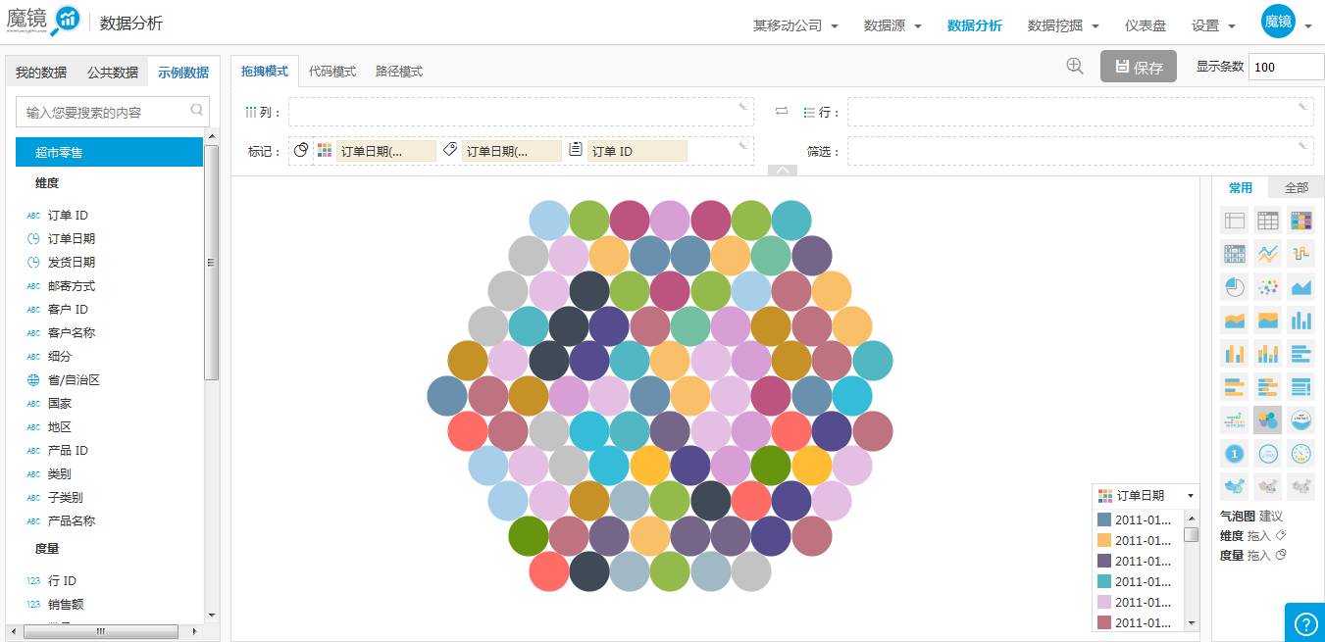
Task: Select the word cloud chart icon
Action: coord(1235,420)
